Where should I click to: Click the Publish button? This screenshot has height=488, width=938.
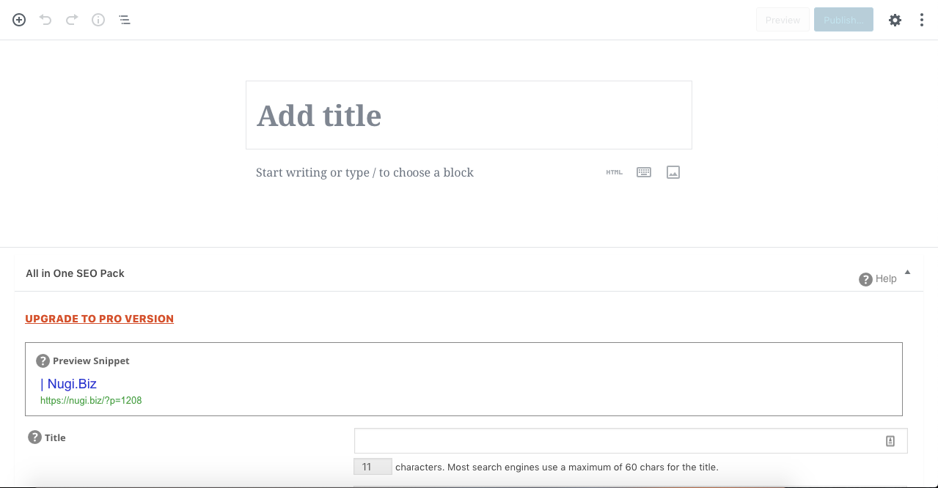843,20
